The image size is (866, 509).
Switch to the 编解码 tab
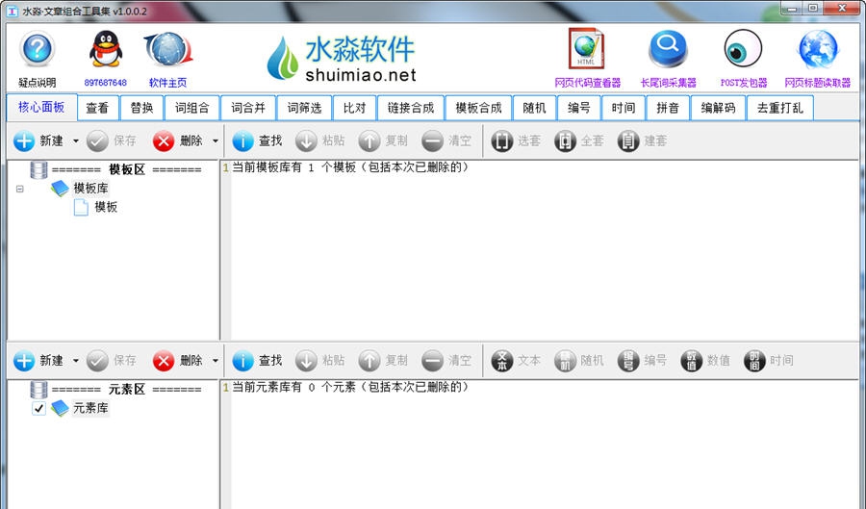[x=718, y=108]
